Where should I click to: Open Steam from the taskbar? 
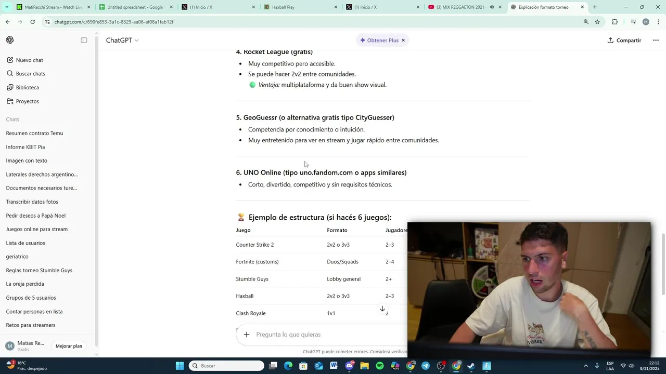point(471,366)
